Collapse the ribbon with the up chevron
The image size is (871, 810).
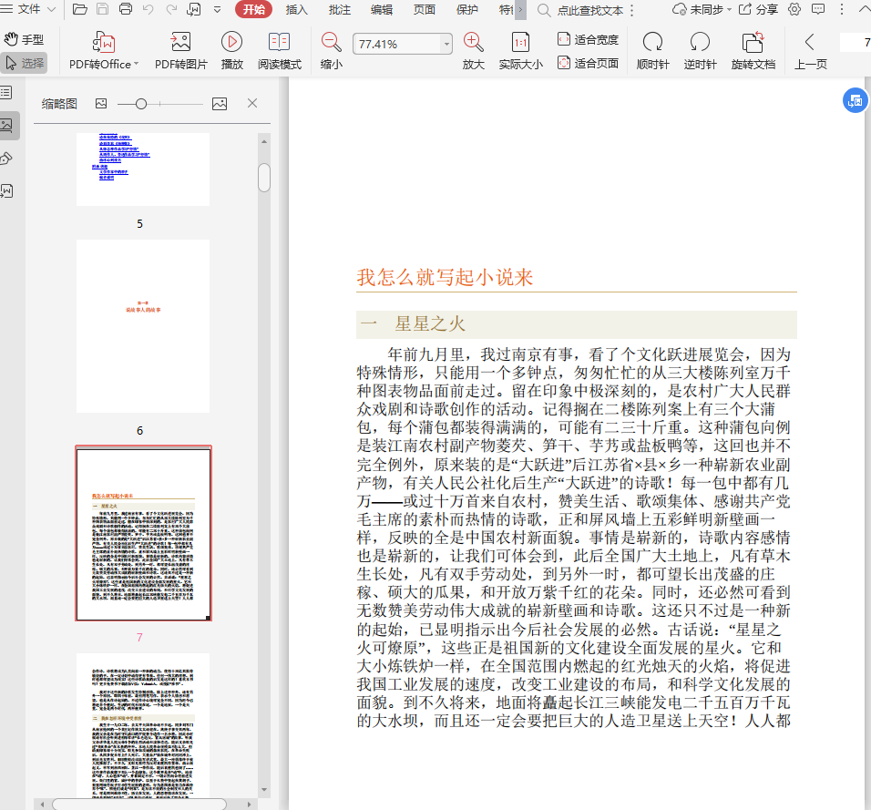[x=865, y=9]
